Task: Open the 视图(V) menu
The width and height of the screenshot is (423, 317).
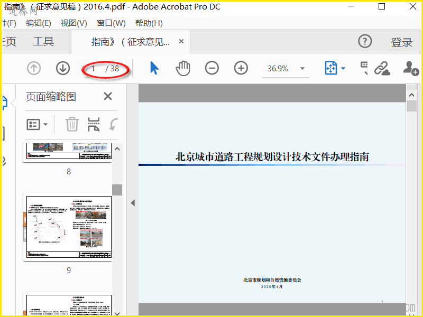Action: point(73,23)
